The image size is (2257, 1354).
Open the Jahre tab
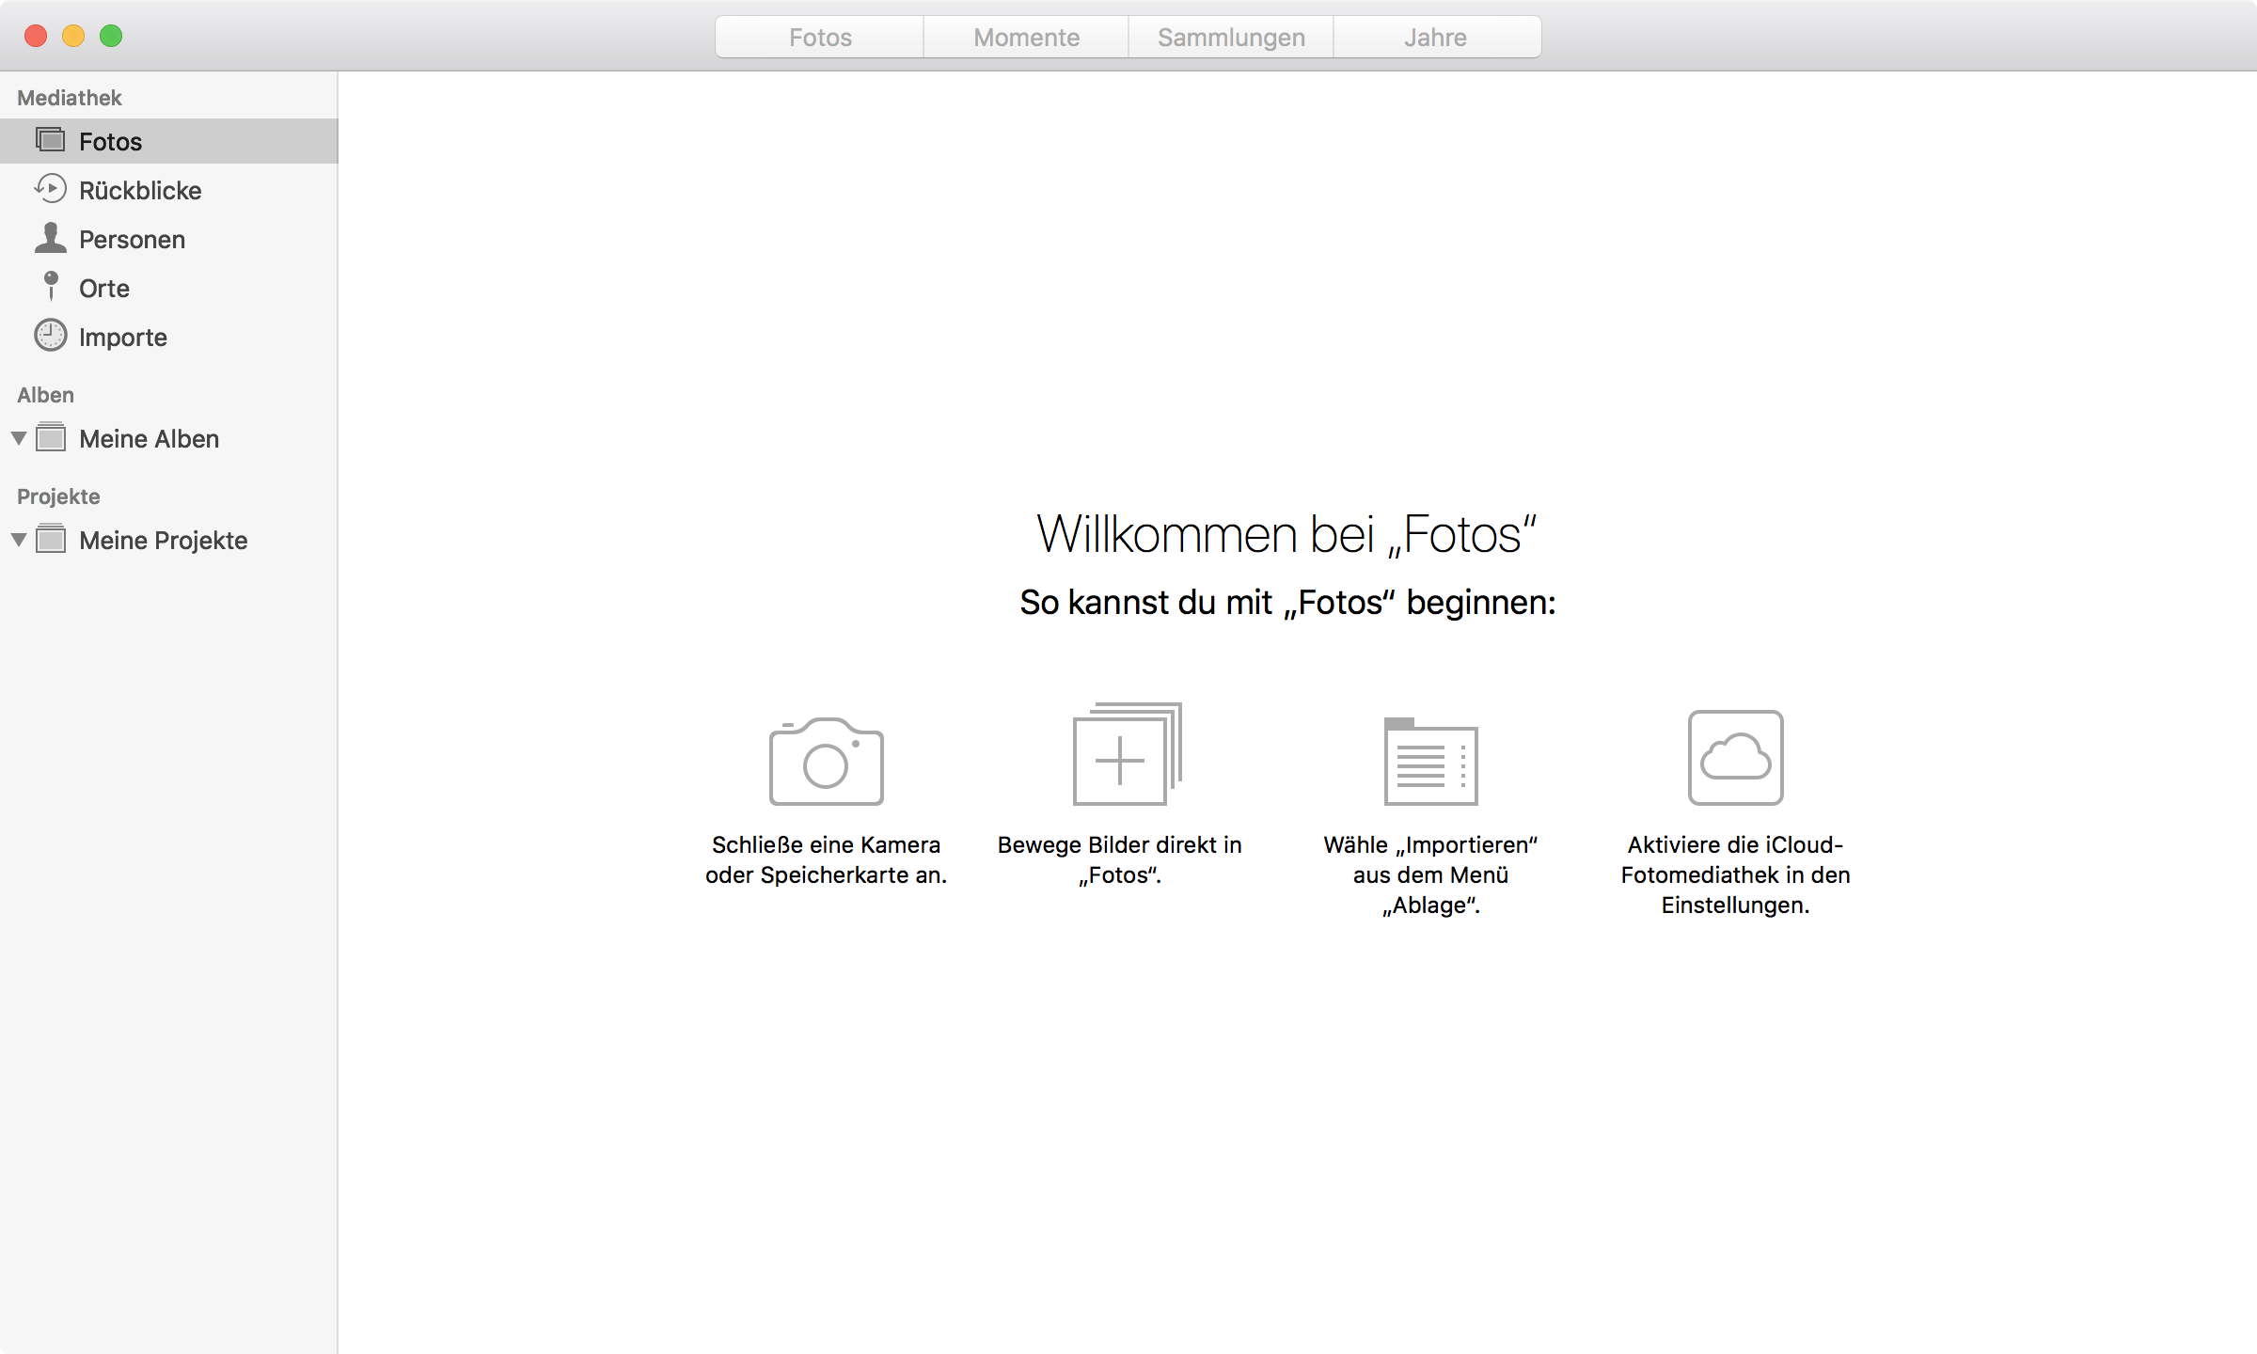[1435, 38]
